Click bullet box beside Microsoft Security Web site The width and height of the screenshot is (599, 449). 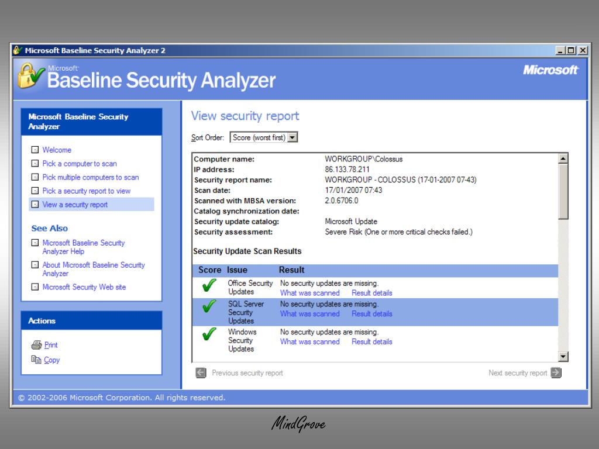[x=35, y=286]
